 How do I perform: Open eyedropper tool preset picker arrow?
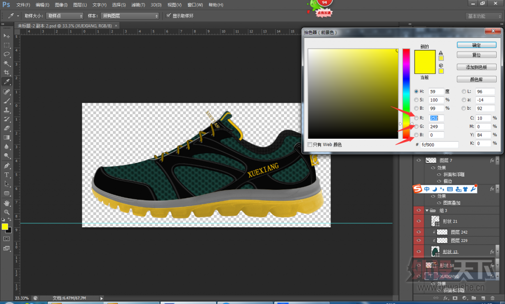tap(18, 16)
